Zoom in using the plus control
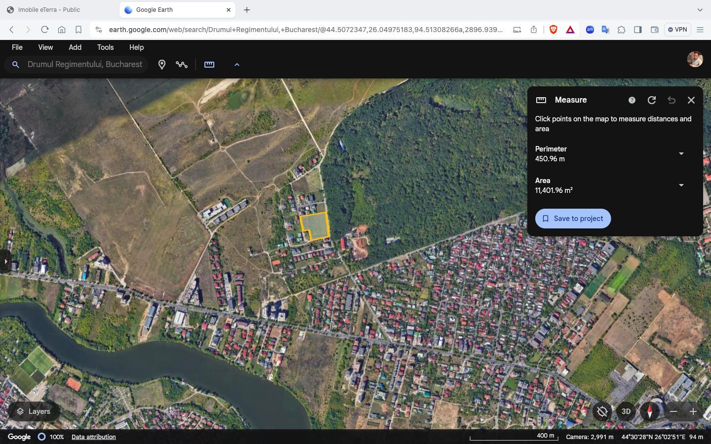711x444 pixels. (693, 411)
